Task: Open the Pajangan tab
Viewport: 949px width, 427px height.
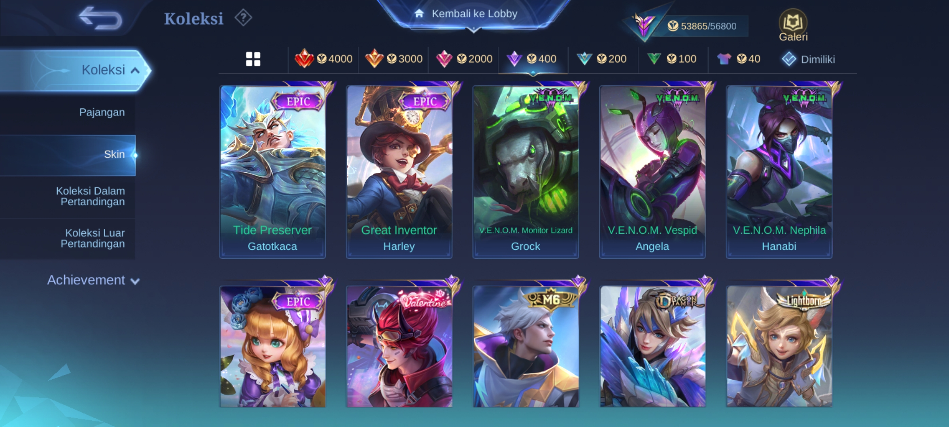Action: (x=102, y=112)
